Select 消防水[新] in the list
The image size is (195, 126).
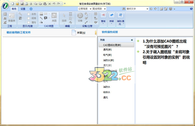[109, 60]
